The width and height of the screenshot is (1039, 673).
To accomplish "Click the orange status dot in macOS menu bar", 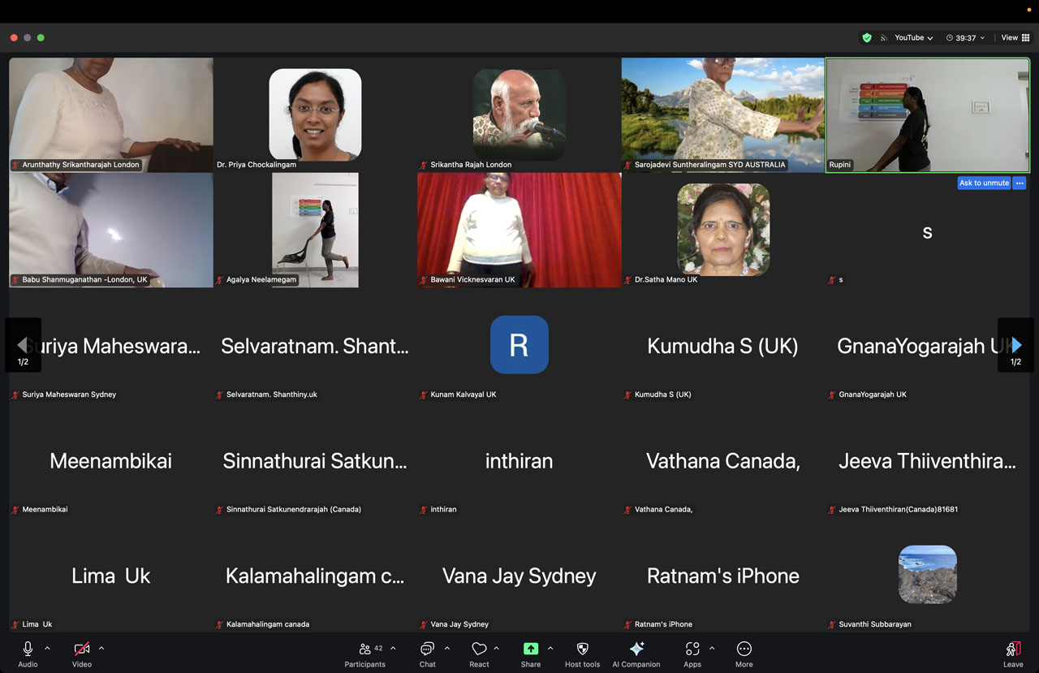I will (1028, 9).
